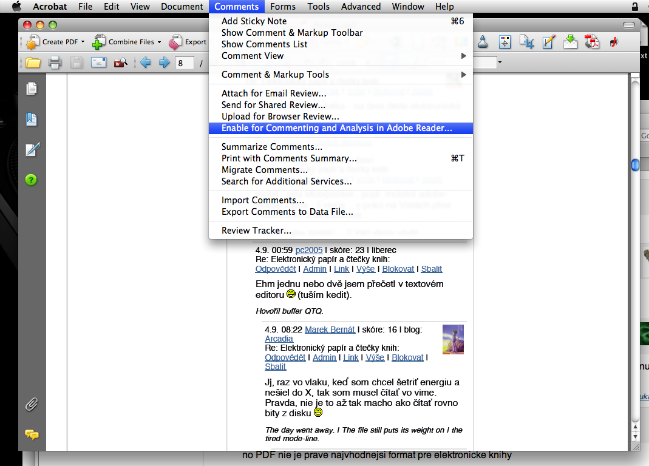
Task: Open the File menu
Action: [x=85, y=6]
